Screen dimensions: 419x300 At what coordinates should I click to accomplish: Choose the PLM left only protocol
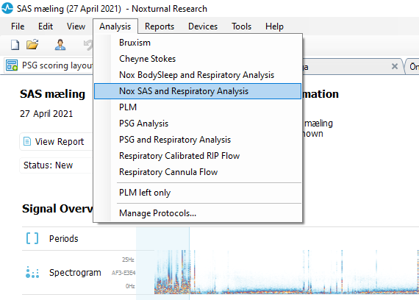tap(198, 193)
